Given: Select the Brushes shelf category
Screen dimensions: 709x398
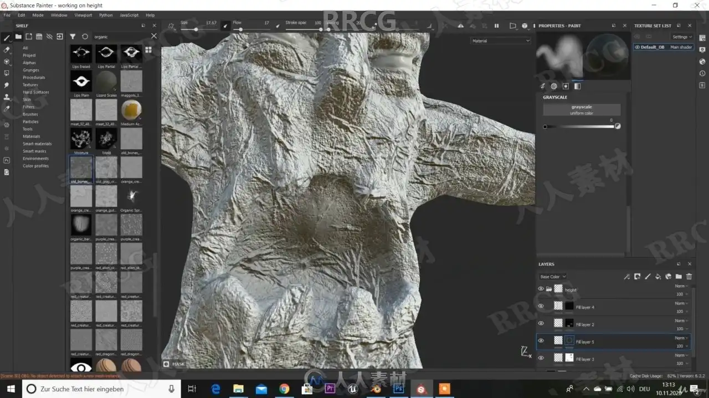Looking at the screenshot, I should [30, 114].
